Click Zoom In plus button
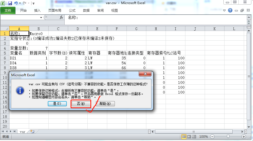Viewport: 253px width, 141px height. pyautogui.click(x=244, y=137)
